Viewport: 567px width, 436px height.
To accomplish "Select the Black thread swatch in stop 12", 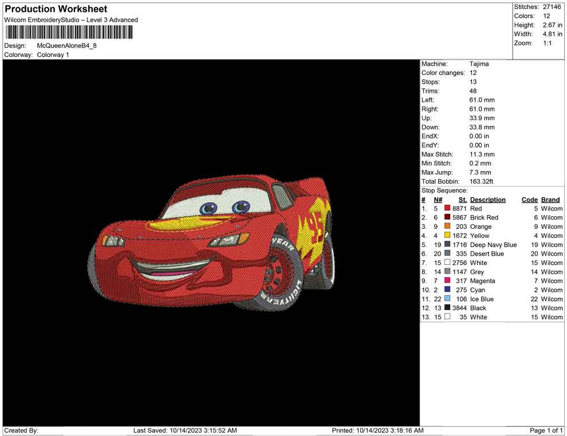I will [447, 308].
